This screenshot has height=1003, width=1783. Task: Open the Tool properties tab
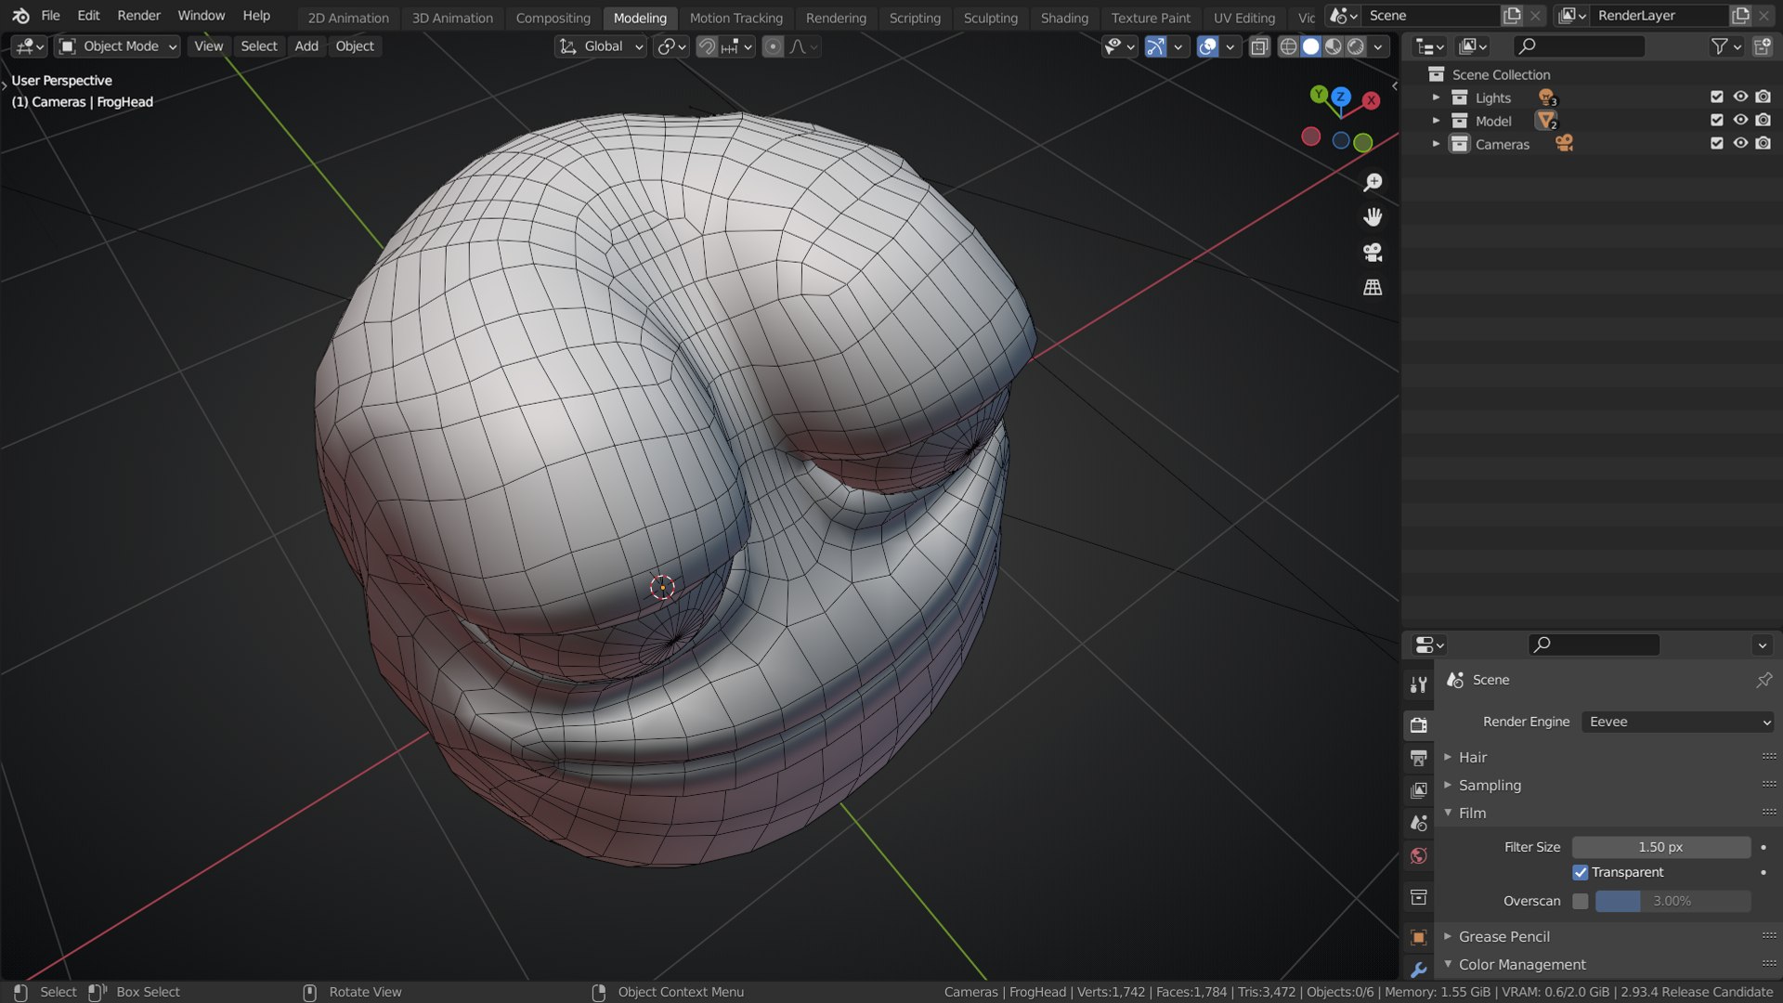tap(1418, 685)
